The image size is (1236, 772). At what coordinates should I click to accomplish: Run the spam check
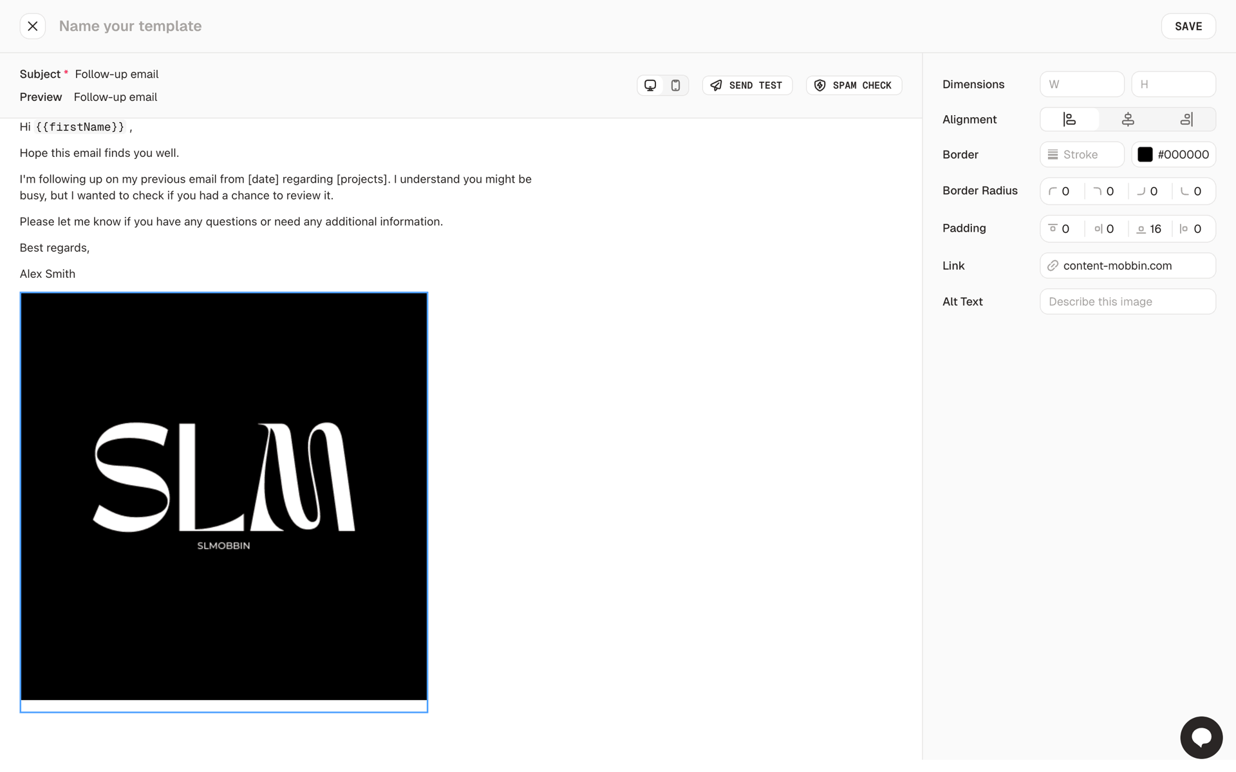click(x=854, y=86)
